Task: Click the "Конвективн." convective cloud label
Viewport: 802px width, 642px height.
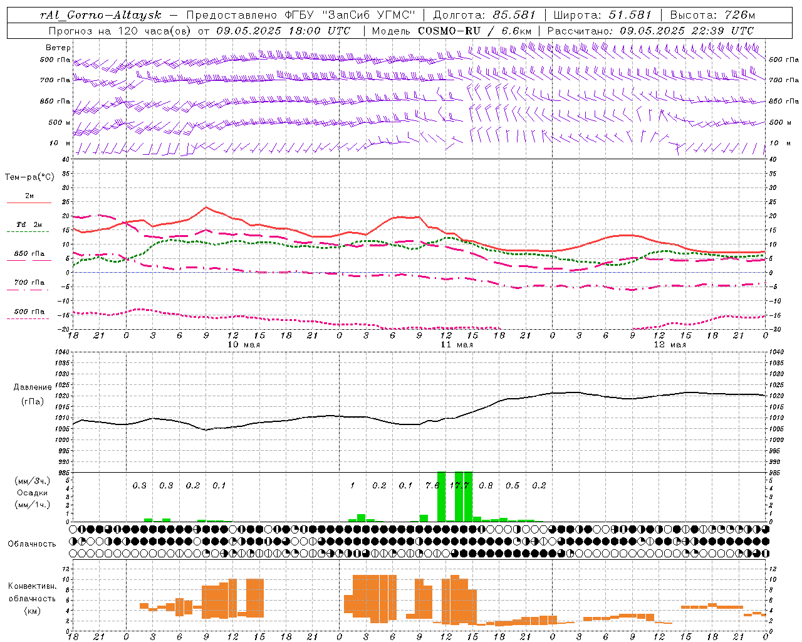Action: coord(32,586)
